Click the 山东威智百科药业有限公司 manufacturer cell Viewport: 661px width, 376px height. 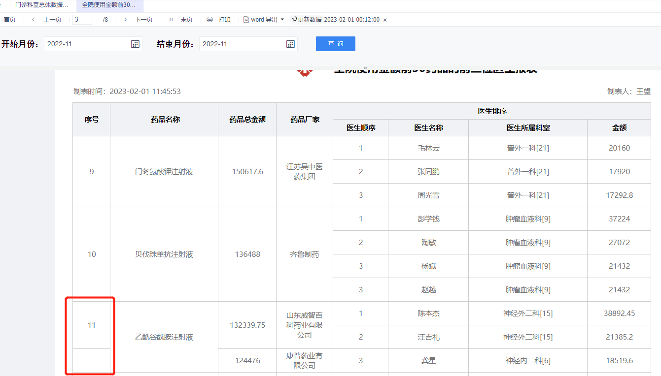[305, 325]
